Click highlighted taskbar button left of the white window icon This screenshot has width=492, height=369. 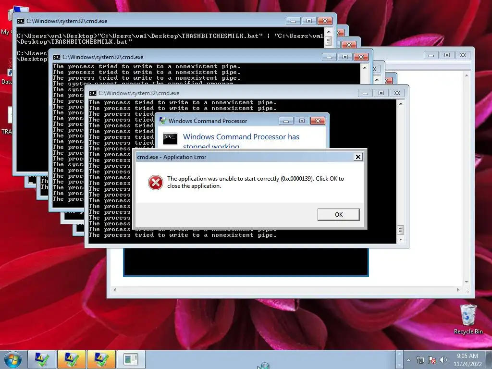click(x=101, y=359)
